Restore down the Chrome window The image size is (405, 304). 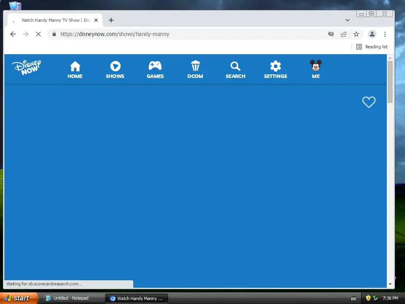coord(371,14)
